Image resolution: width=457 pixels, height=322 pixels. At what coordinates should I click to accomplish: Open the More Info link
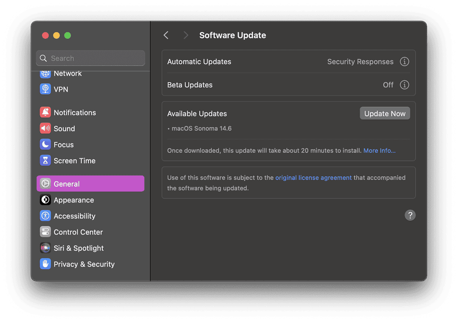pyautogui.click(x=379, y=151)
